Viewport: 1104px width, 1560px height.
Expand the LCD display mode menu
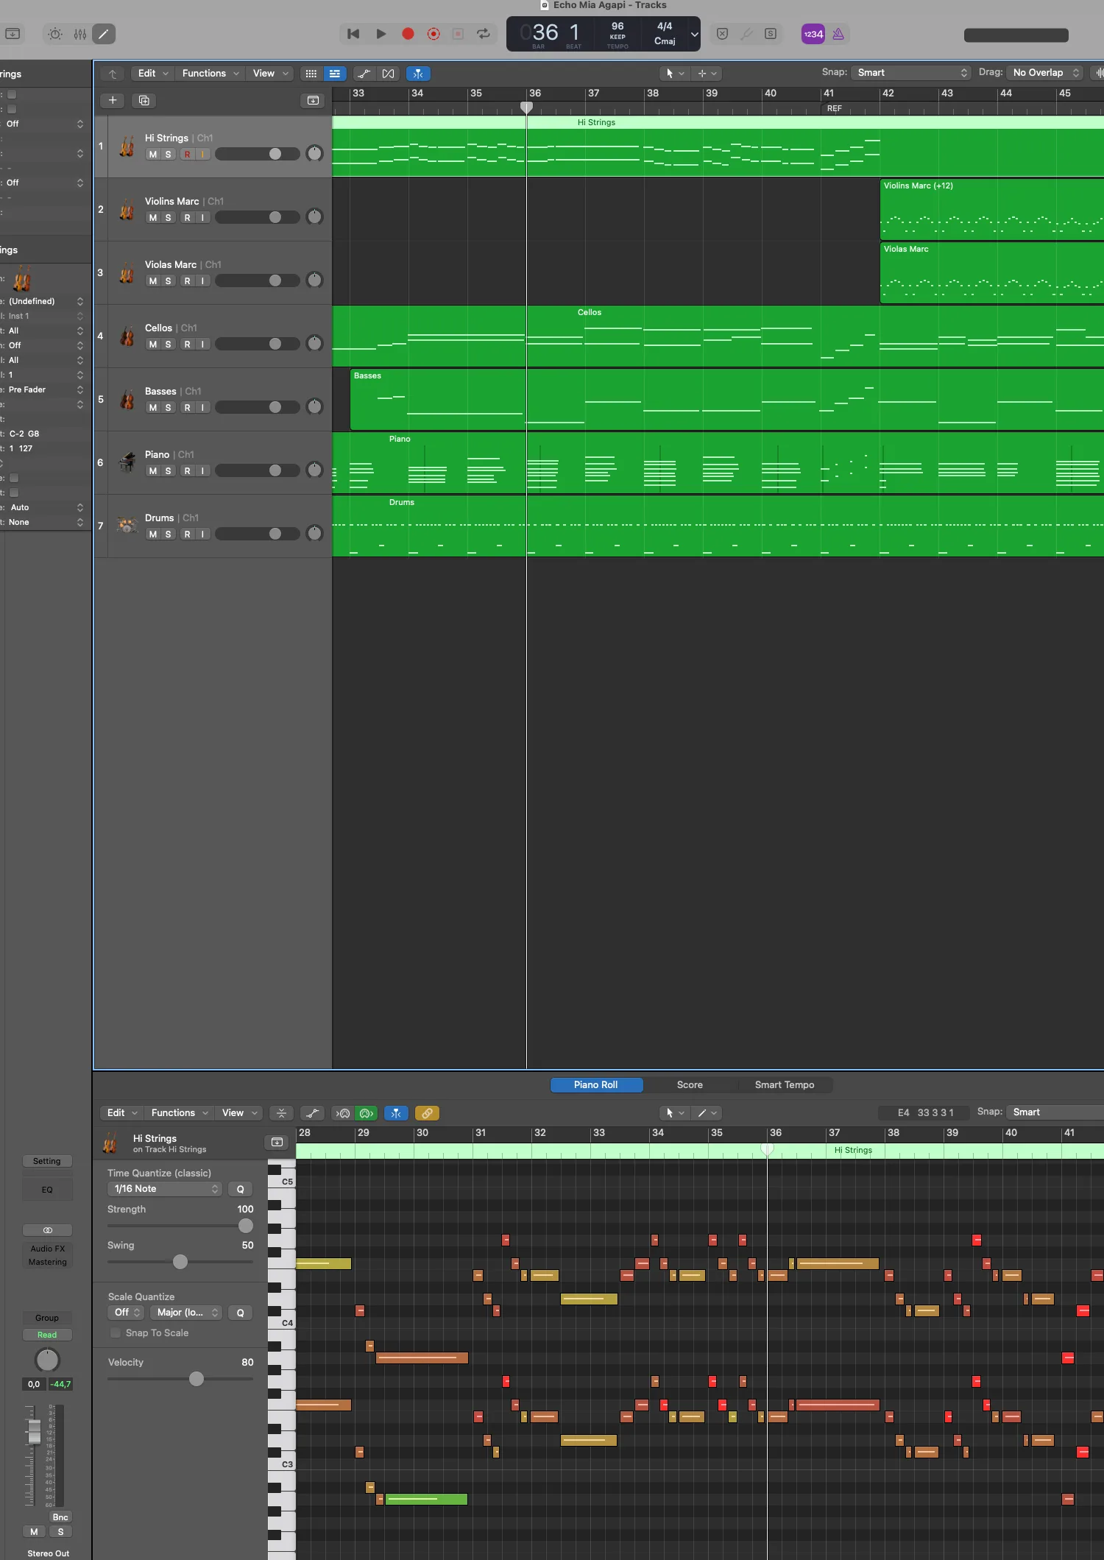(x=694, y=34)
